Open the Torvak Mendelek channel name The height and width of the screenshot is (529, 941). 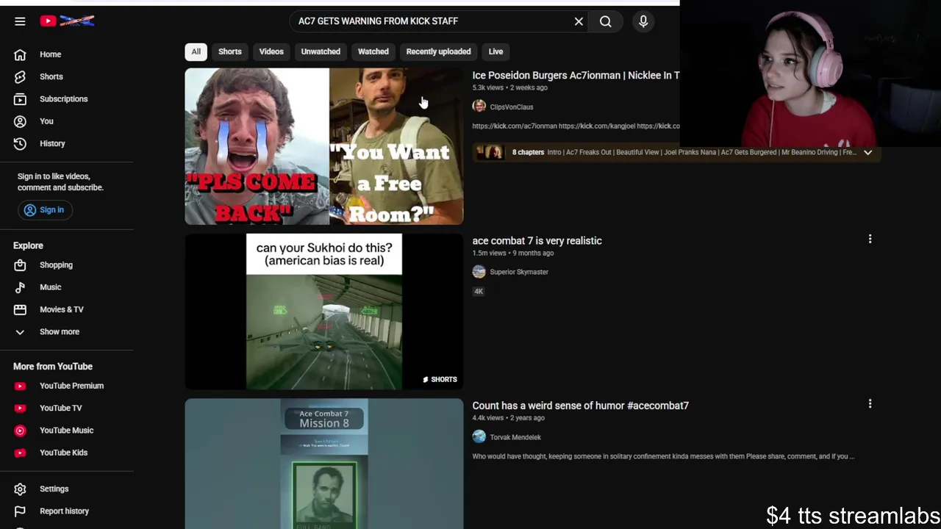click(515, 437)
